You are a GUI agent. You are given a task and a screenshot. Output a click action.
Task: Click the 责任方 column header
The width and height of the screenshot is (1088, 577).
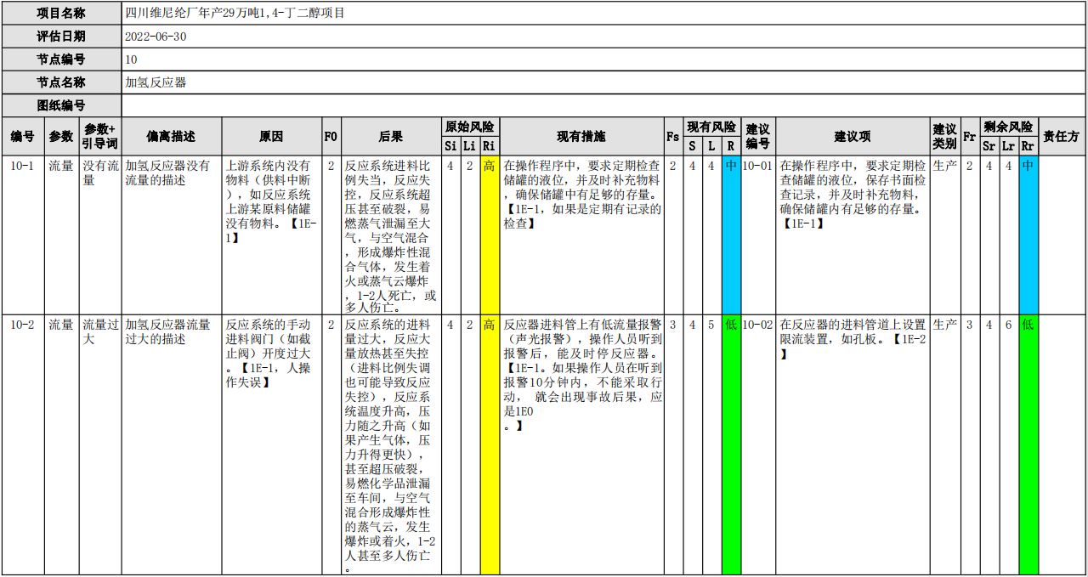(x=1062, y=136)
